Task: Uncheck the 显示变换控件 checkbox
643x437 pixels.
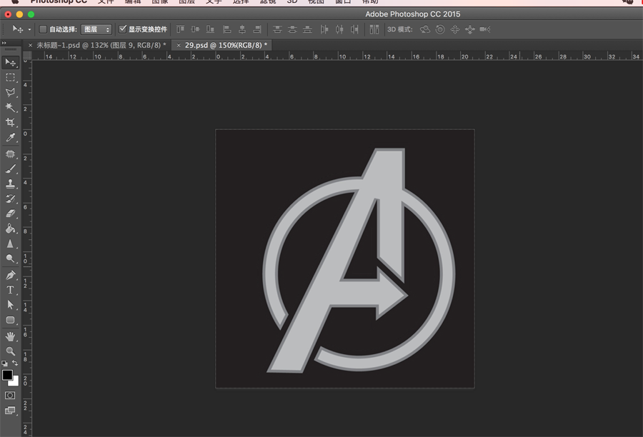Action: point(123,29)
